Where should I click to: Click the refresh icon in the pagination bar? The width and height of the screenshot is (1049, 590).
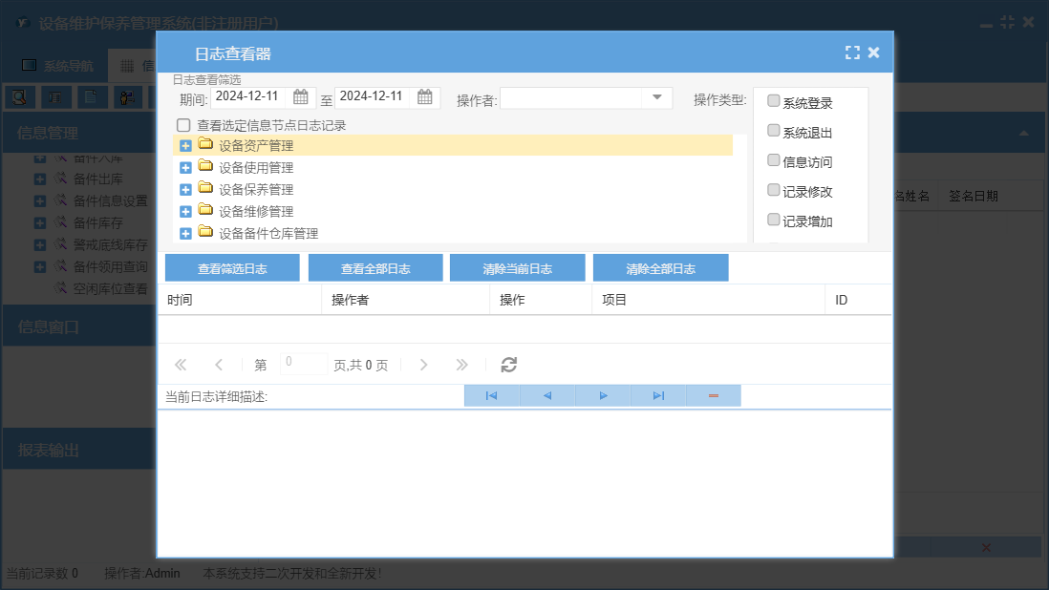(509, 365)
